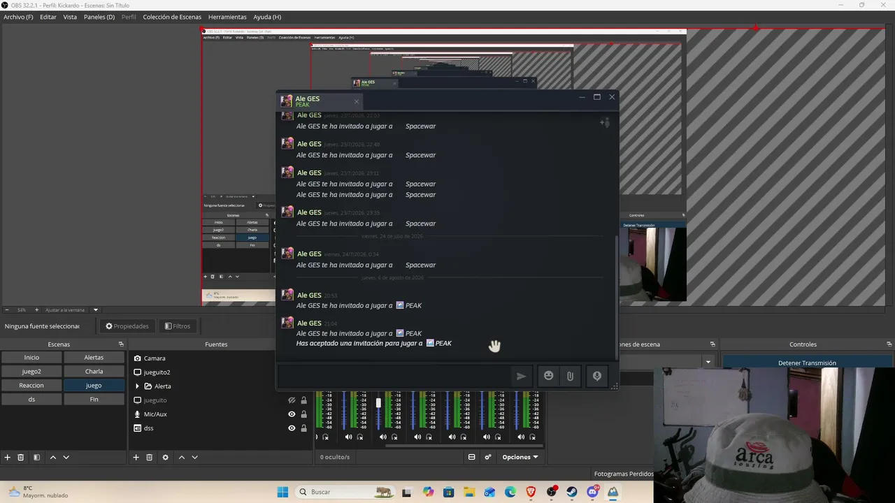Send the Steam chat message arrow
The height and width of the screenshot is (503, 895).
click(x=521, y=376)
